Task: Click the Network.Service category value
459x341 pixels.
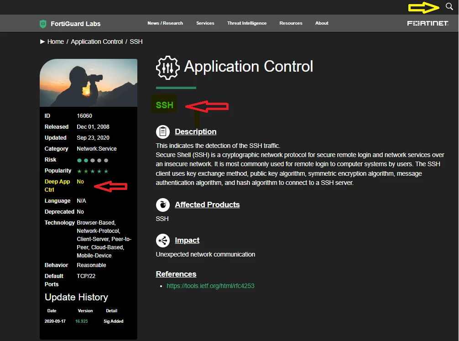Action: click(97, 149)
